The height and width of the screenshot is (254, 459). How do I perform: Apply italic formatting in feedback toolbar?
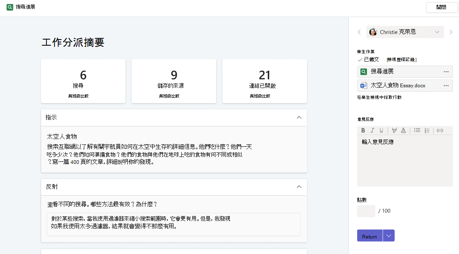coord(372,130)
